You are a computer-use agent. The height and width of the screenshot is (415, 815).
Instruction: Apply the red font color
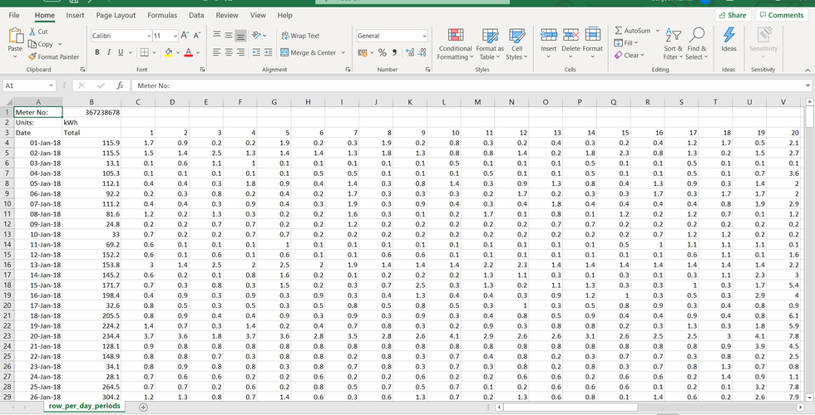tap(188, 52)
